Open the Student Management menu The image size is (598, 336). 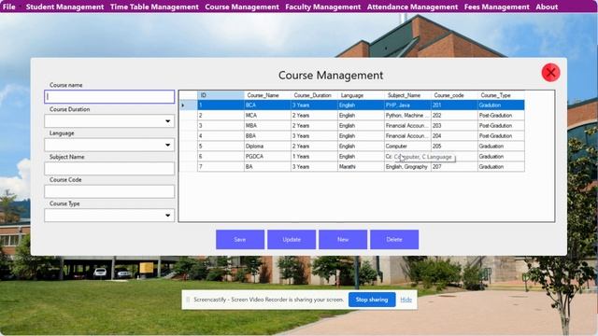pyautogui.click(x=64, y=7)
